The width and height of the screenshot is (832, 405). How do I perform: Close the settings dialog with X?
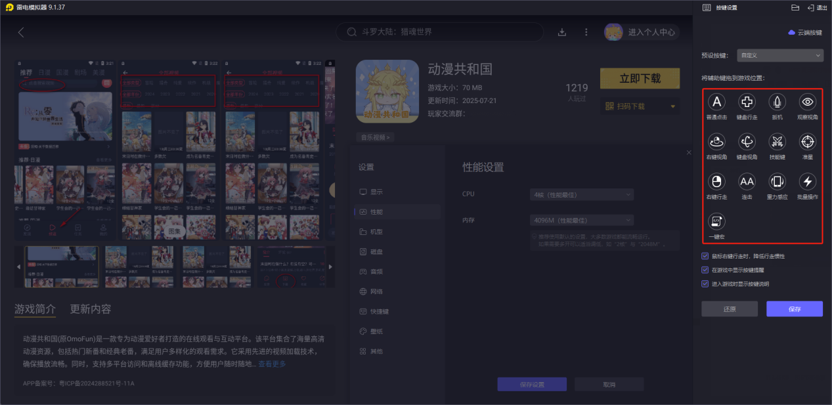tap(689, 152)
